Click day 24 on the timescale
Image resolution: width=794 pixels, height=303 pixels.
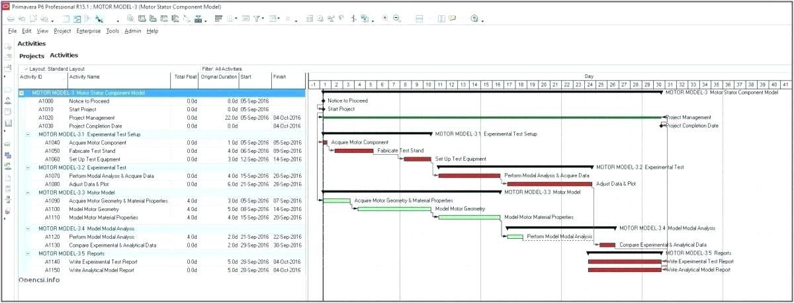589,85
